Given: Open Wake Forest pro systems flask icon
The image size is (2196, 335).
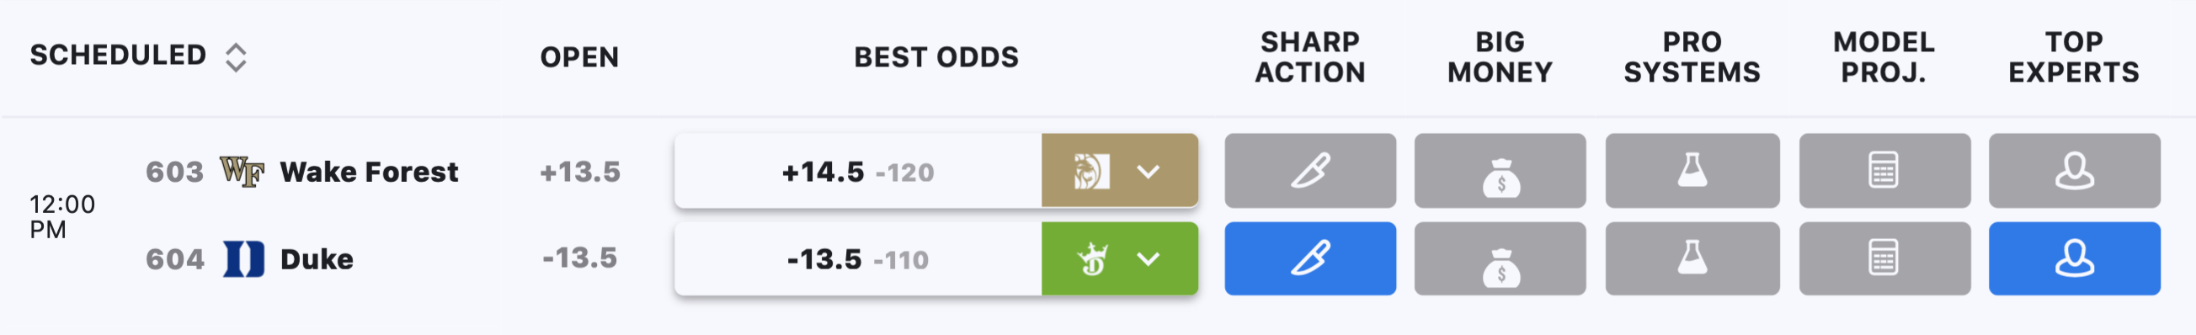Looking at the screenshot, I should [x=1692, y=171].
